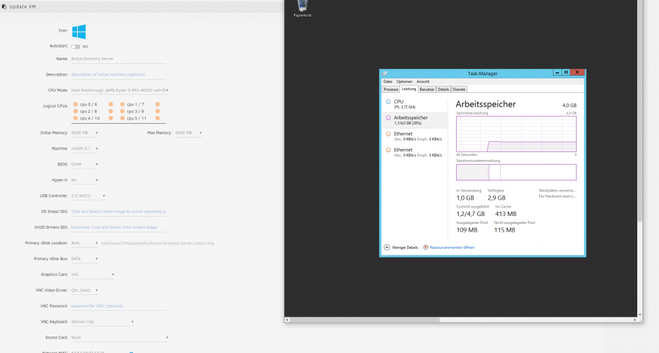Screen dimensions: 659x353
Task: Click the Name input field
Action: (x=119, y=59)
